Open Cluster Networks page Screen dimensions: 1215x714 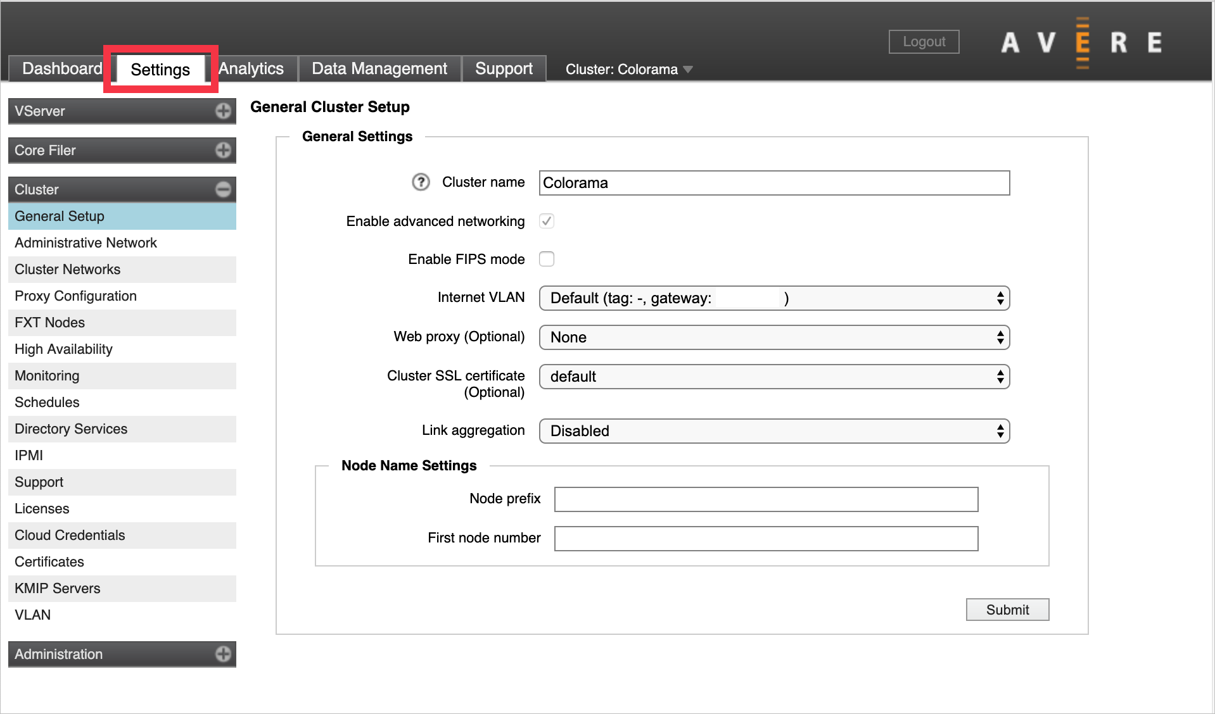point(122,270)
